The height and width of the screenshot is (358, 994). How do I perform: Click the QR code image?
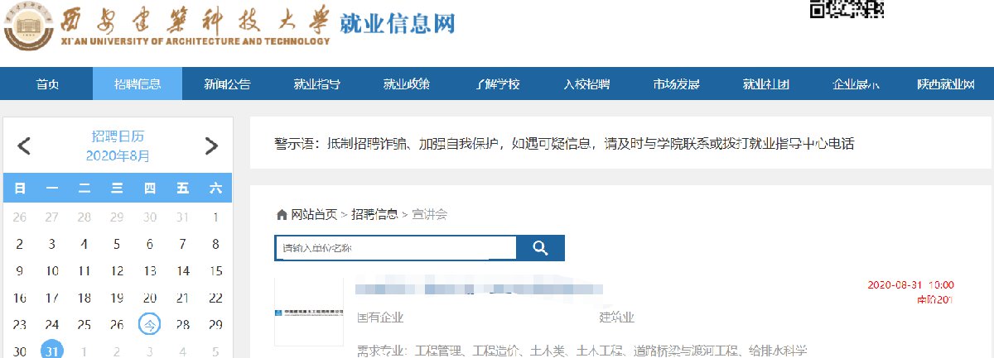pyautogui.click(x=847, y=9)
